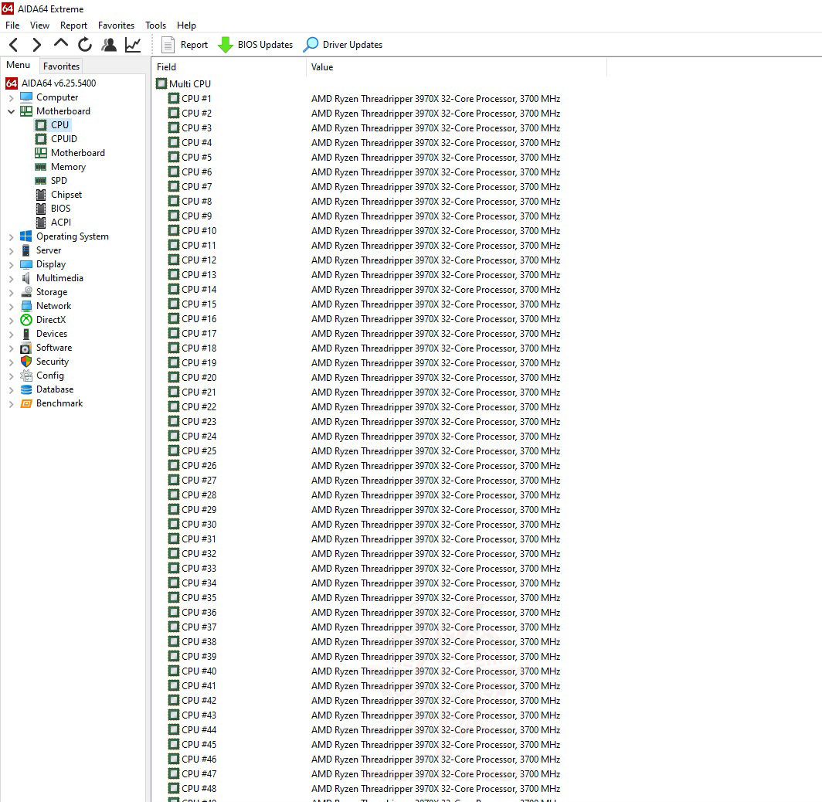822x802 pixels.
Task: Navigate up one level with the up arrow
Action: tap(61, 43)
